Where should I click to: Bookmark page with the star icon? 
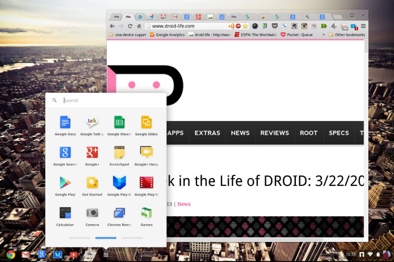point(245,26)
